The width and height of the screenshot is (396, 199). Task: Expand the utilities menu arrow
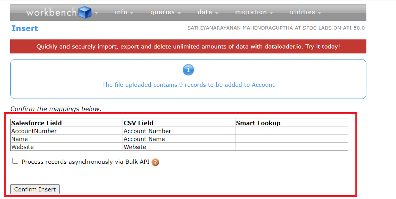point(319,13)
